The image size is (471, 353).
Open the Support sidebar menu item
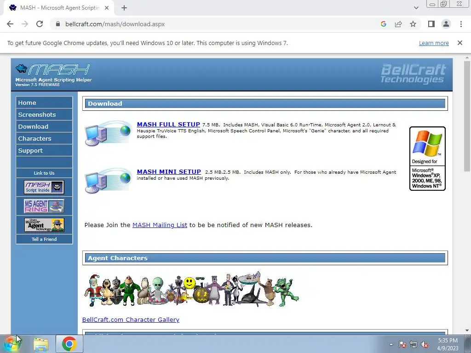click(x=44, y=151)
